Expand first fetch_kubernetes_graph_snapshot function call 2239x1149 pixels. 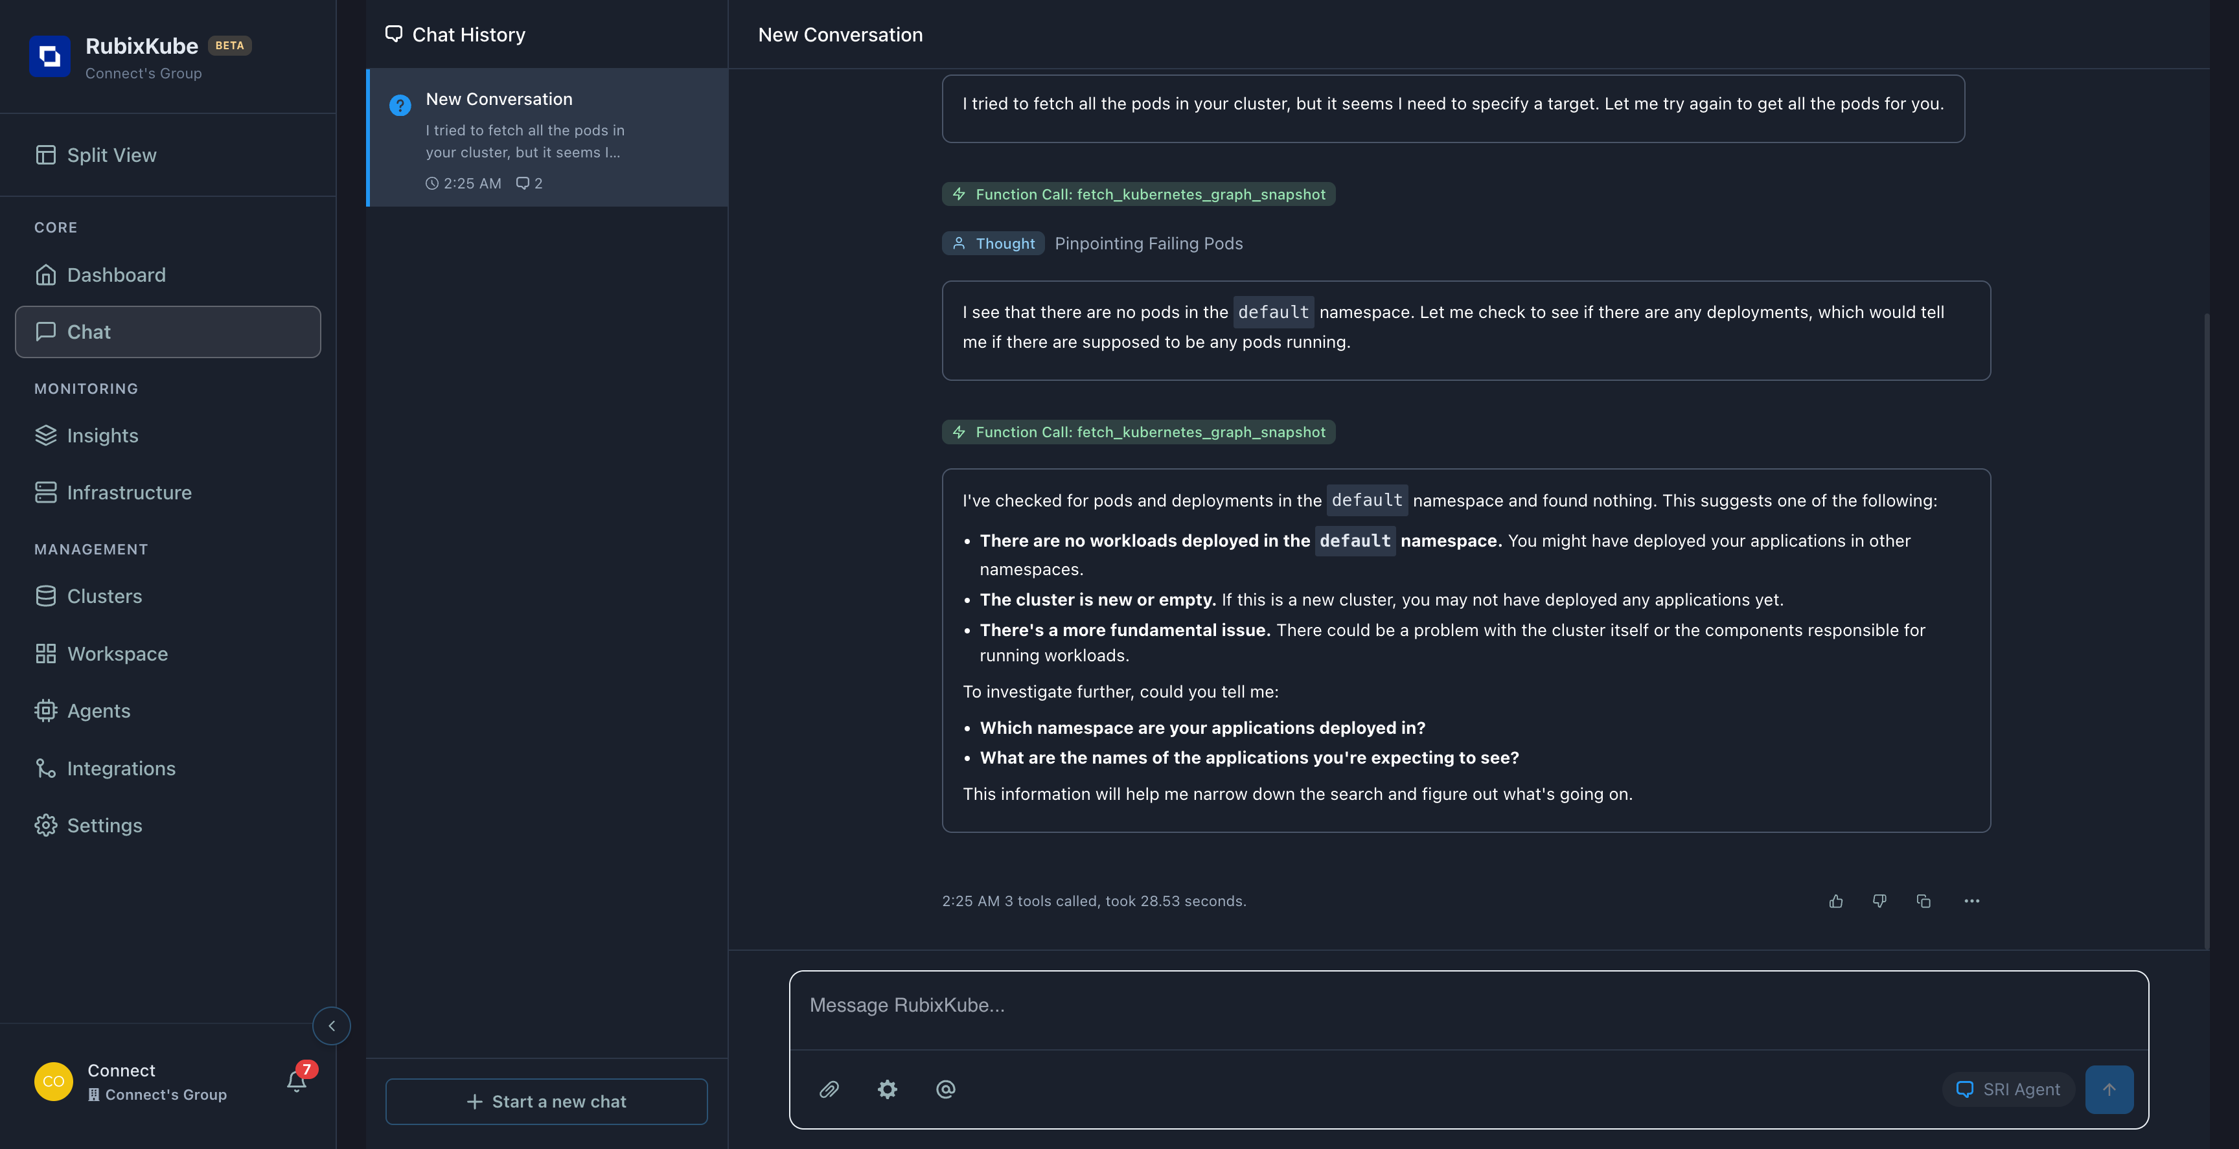[x=1138, y=195]
